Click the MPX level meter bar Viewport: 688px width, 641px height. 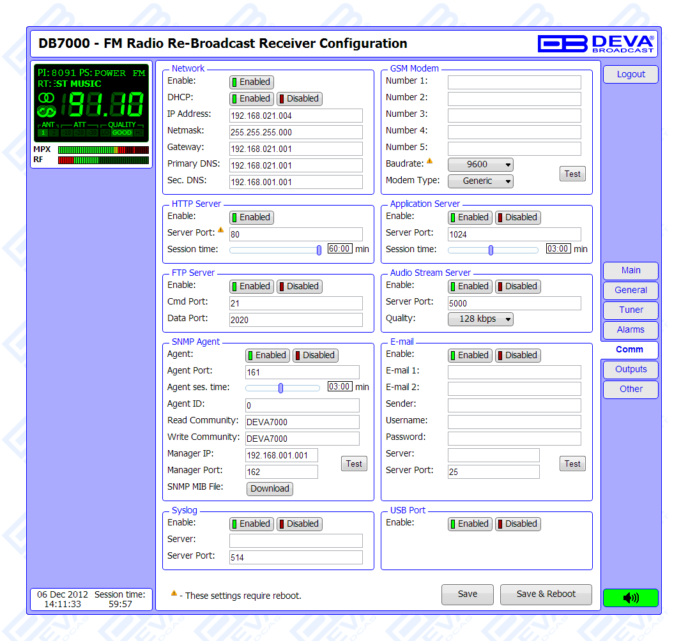[103, 149]
